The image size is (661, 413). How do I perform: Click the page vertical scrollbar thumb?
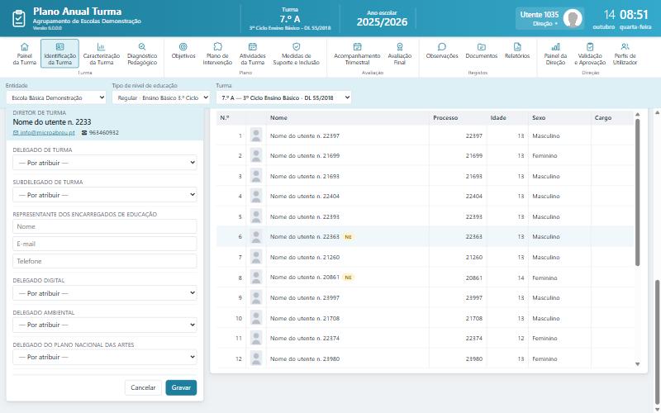[x=657, y=344]
